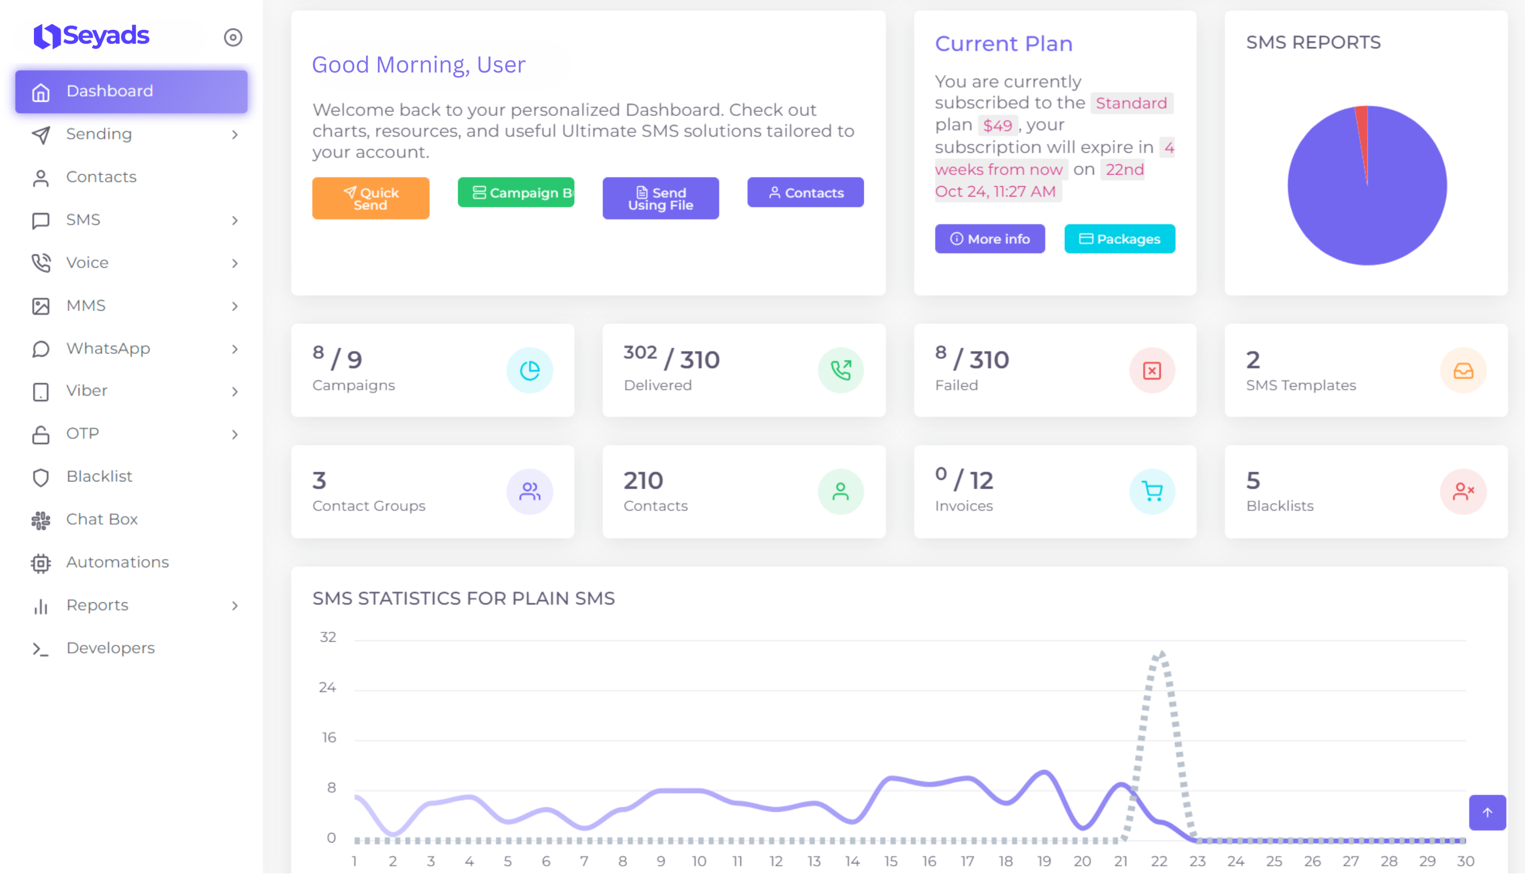The image size is (1525, 876).
Task: Click the Failed red X icon
Action: 1152,370
